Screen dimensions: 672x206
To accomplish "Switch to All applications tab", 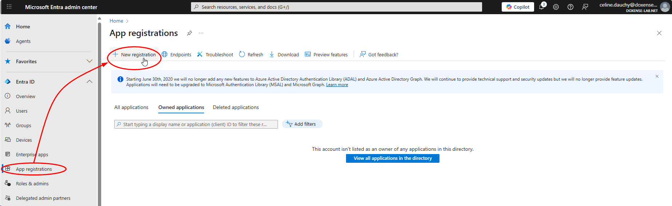I will (x=131, y=107).
